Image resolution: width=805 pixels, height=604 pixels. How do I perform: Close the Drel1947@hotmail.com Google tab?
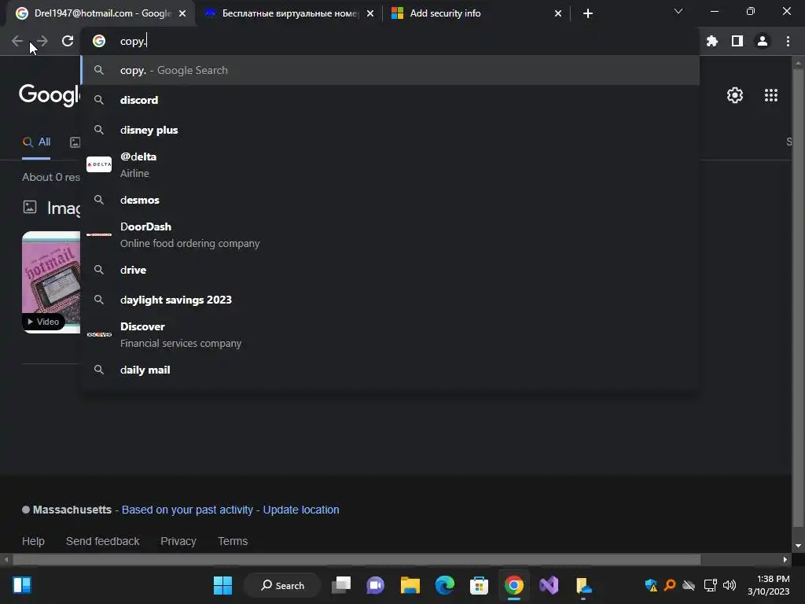[x=182, y=13]
